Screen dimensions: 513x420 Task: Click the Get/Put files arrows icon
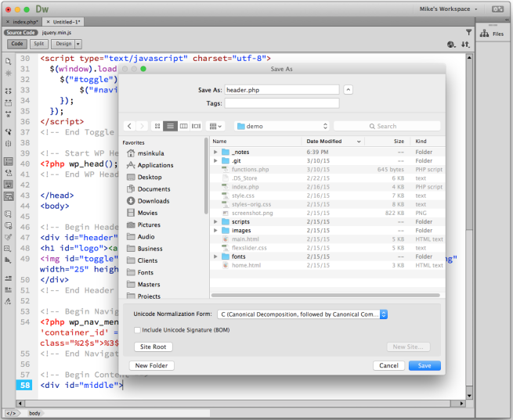point(465,45)
